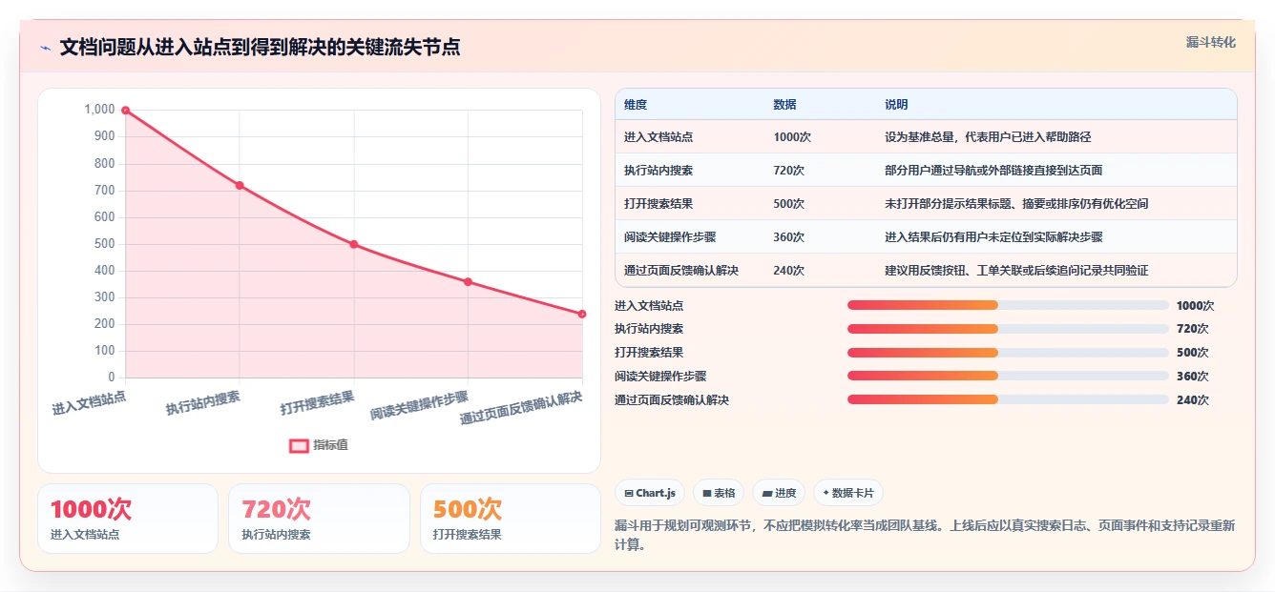
Task: Select the 通过页面反馈确认解决 table row cell
Action: click(681, 271)
